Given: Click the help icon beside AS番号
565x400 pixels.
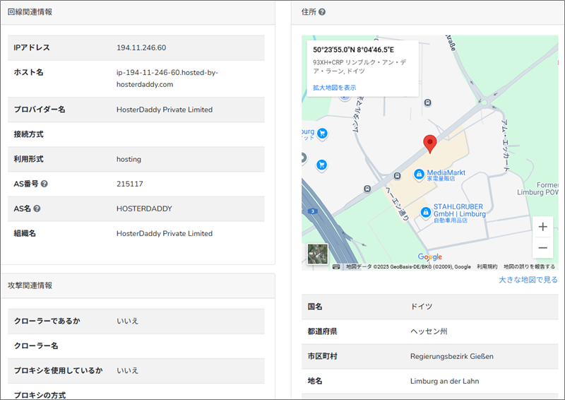Looking at the screenshot, I should click(x=44, y=184).
